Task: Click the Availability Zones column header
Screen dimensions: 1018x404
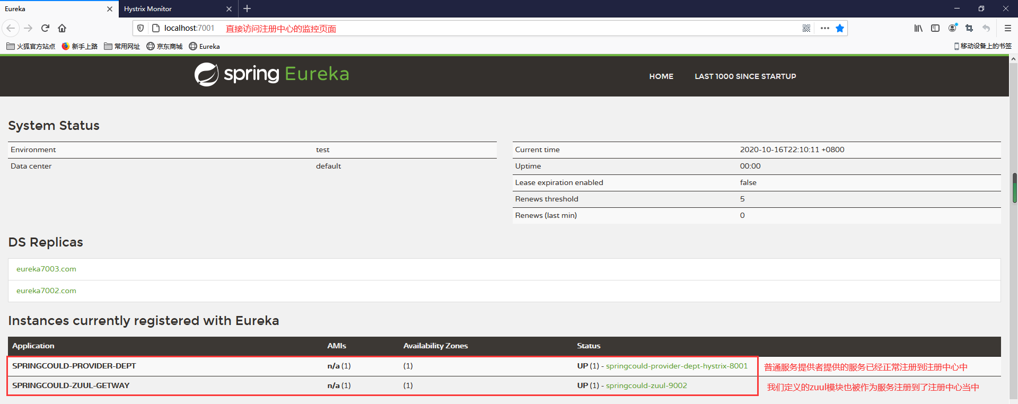Action: coord(435,346)
